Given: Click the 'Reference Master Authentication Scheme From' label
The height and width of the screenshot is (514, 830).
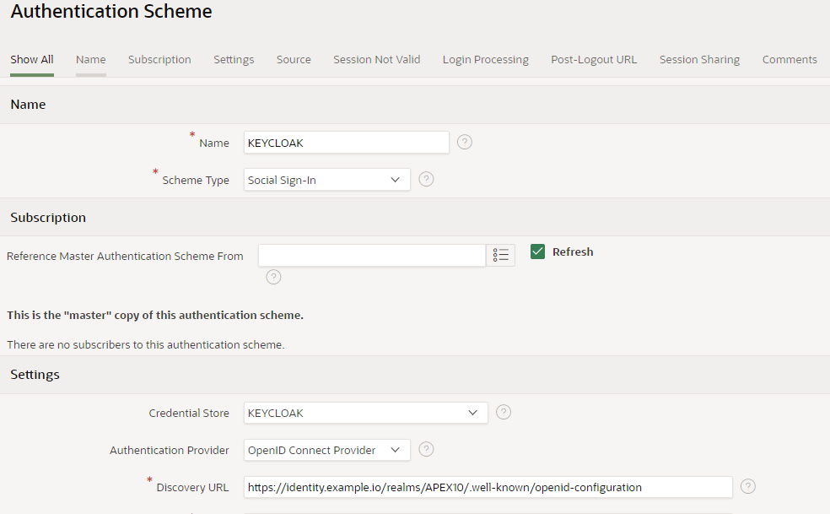Looking at the screenshot, I should (x=125, y=256).
